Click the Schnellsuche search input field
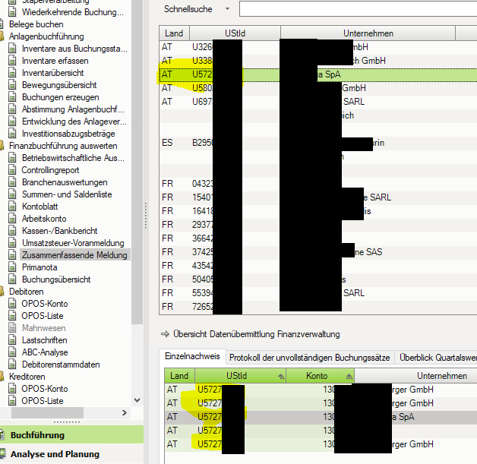The image size is (477, 464). (x=357, y=9)
